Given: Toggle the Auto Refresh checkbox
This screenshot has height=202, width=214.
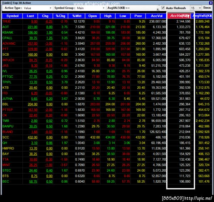Looking at the screenshot, I should coord(163,8).
